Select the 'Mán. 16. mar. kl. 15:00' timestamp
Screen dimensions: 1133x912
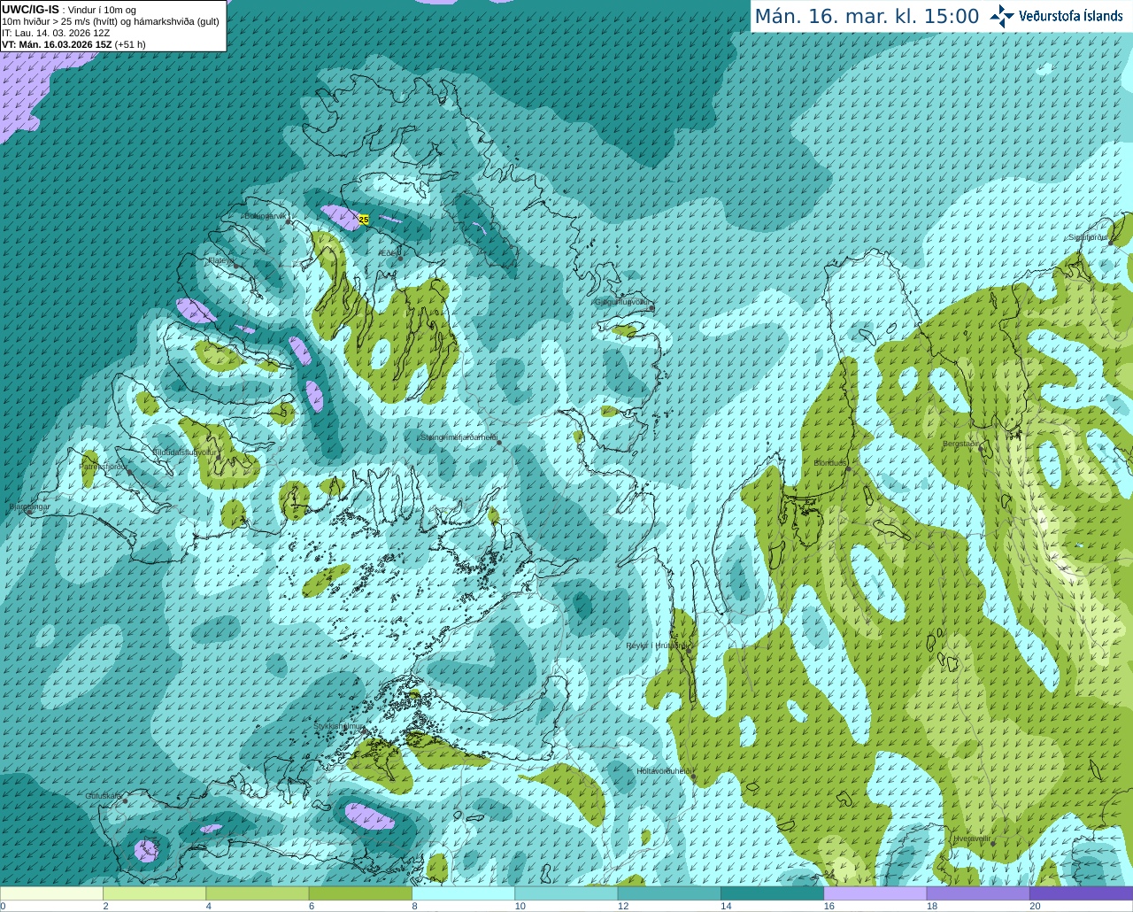867,17
